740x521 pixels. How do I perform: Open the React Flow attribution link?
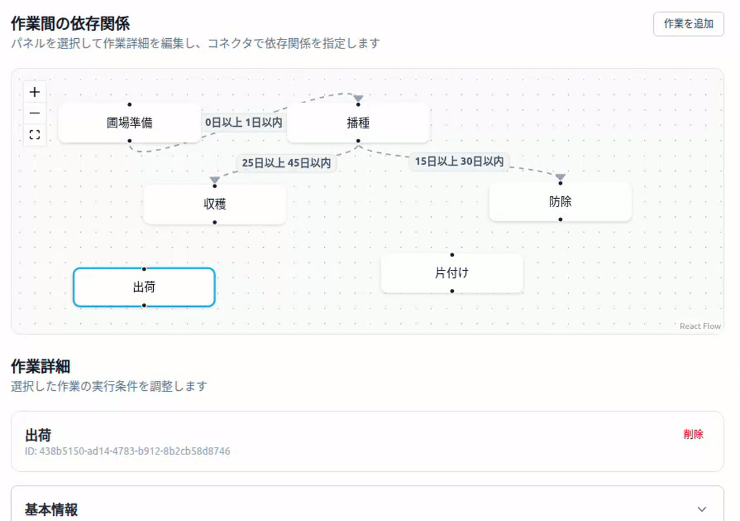[700, 326]
